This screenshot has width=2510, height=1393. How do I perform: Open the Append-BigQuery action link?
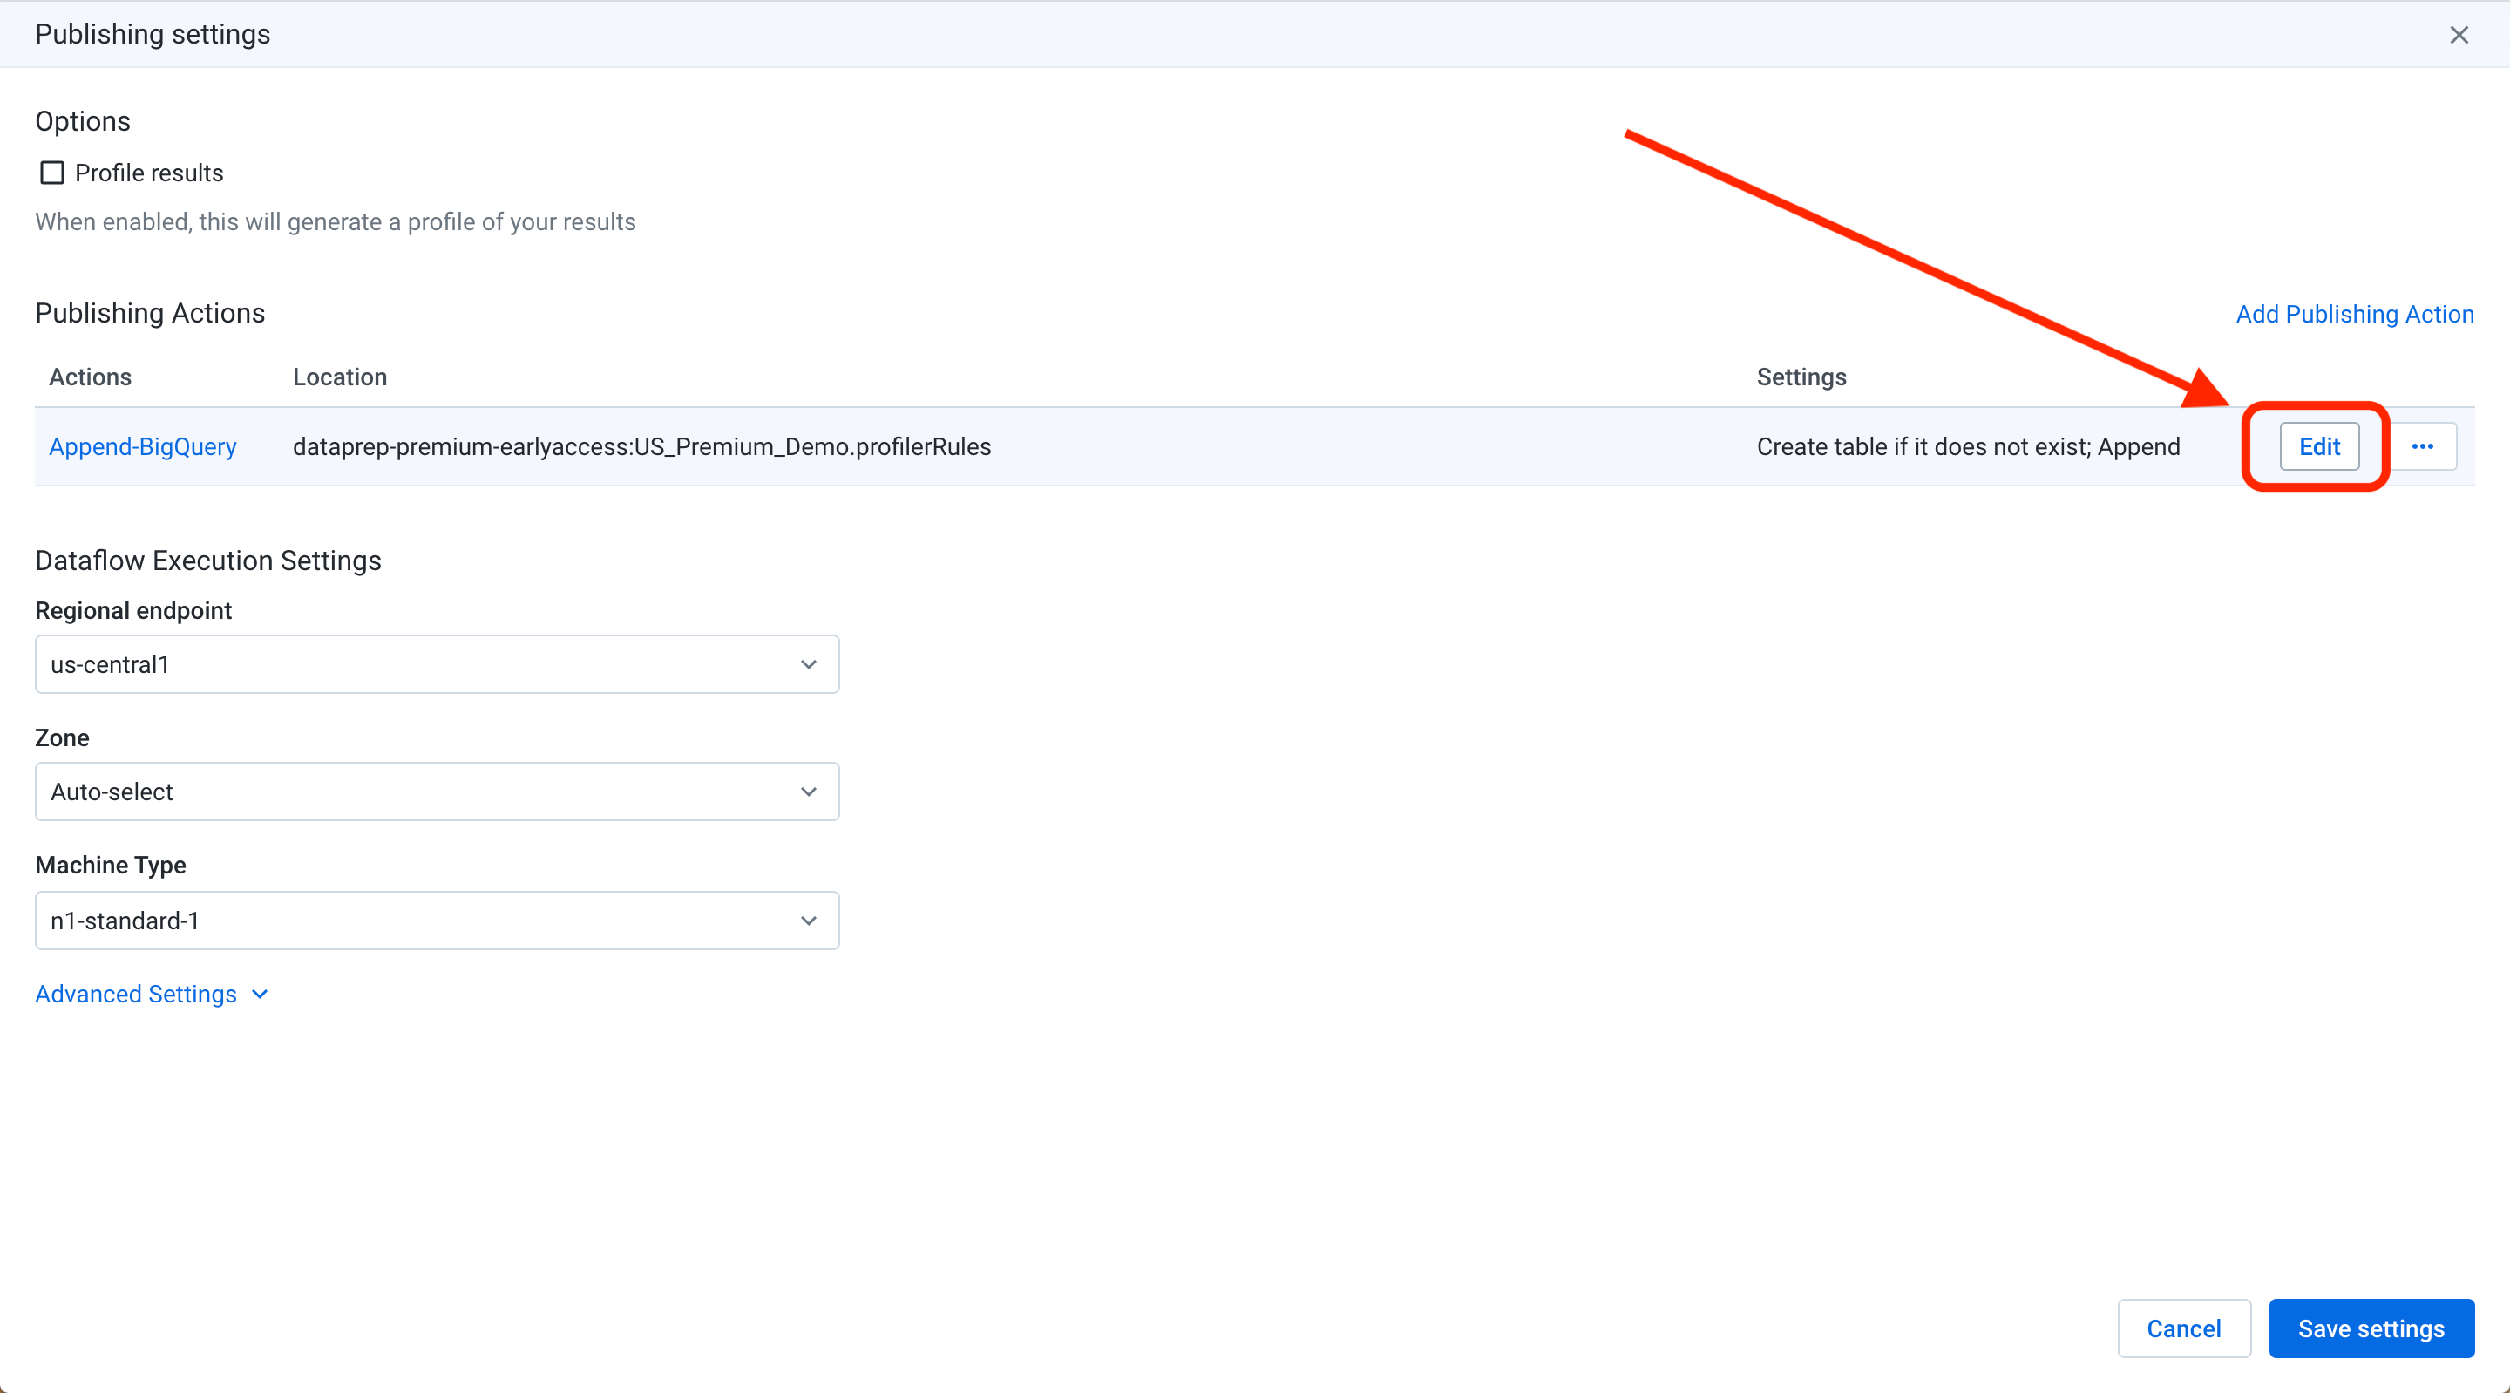(143, 446)
